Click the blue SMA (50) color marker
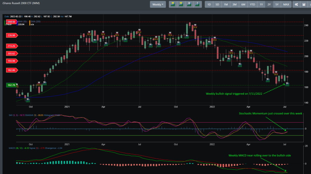The height and width of the screenshot is (174, 311). coord(17,23)
